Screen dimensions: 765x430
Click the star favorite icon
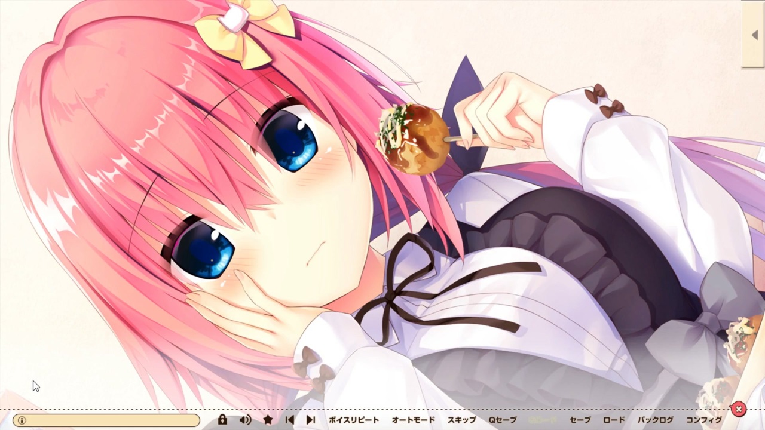pyautogui.click(x=268, y=420)
